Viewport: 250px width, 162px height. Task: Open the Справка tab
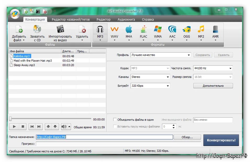pyautogui.click(x=148, y=20)
